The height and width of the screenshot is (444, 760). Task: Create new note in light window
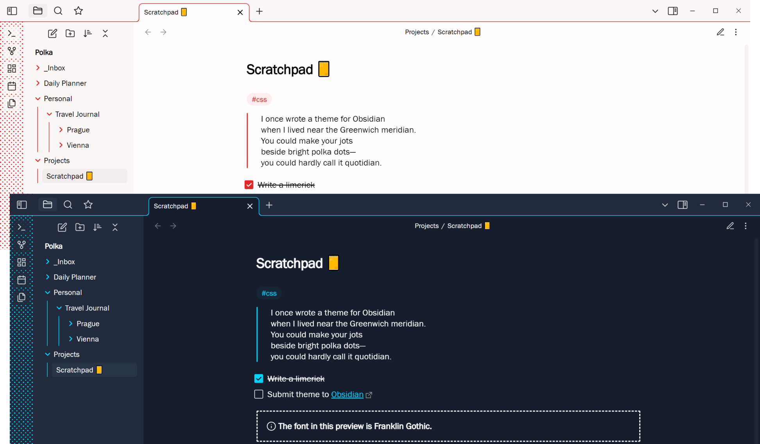click(x=52, y=34)
